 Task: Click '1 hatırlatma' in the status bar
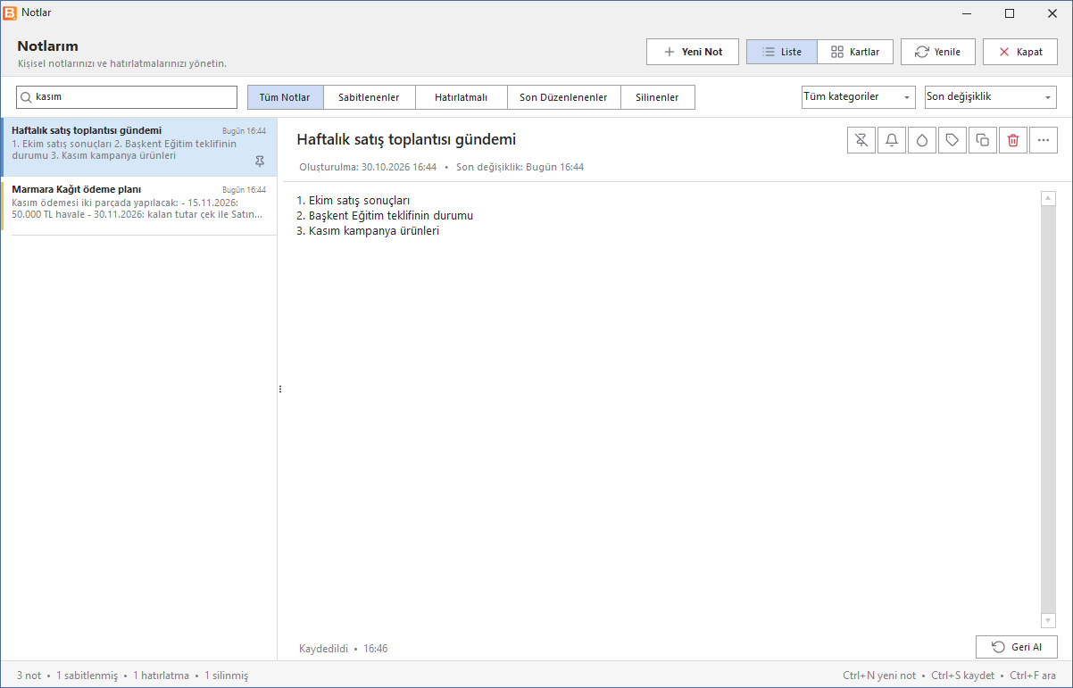(162, 676)
